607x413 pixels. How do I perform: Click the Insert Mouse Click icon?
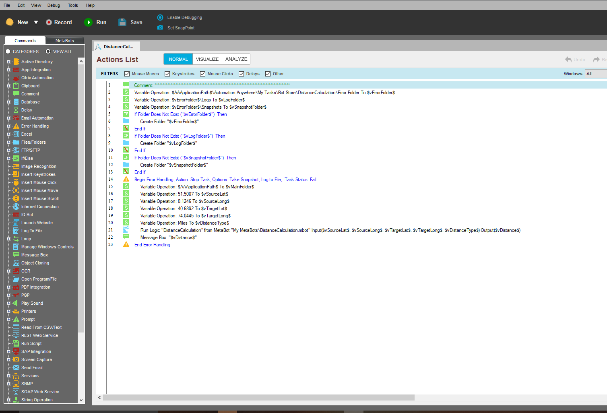(16, 182)
